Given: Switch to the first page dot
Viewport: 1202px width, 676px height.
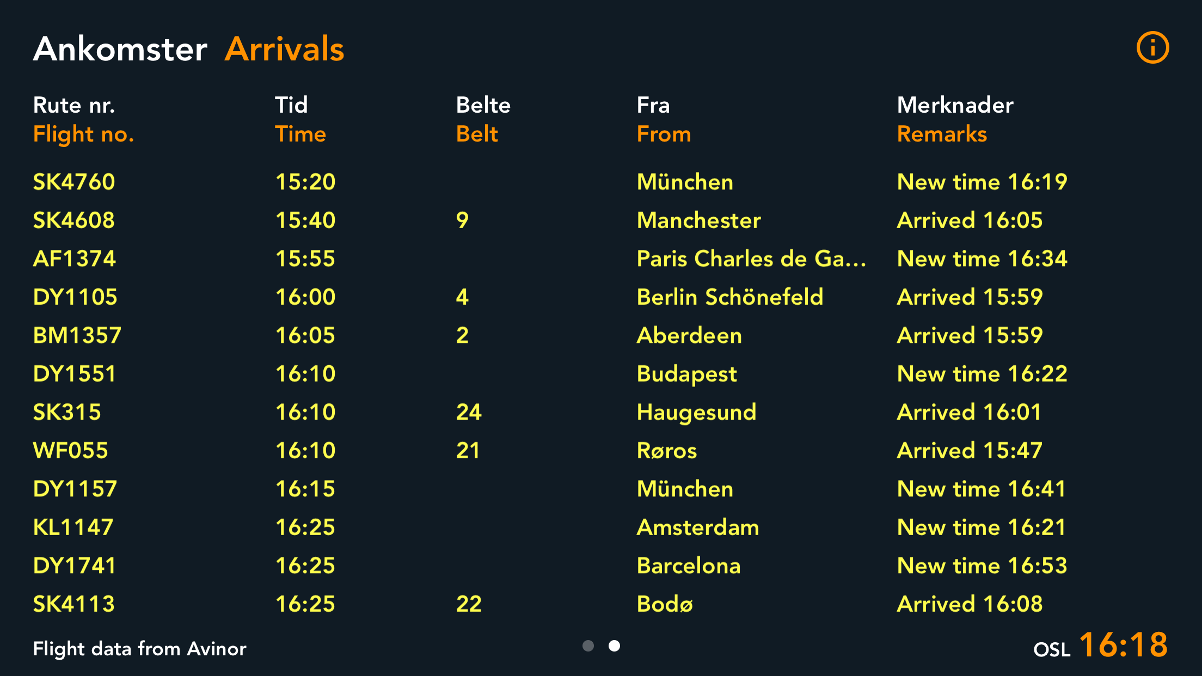Looking at the screenshot, I should coord(588,646).
